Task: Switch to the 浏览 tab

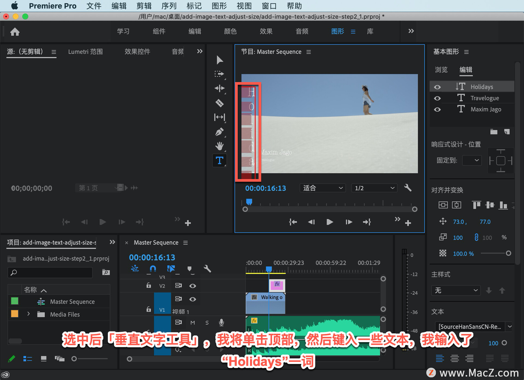Action: tap(441, 70)
